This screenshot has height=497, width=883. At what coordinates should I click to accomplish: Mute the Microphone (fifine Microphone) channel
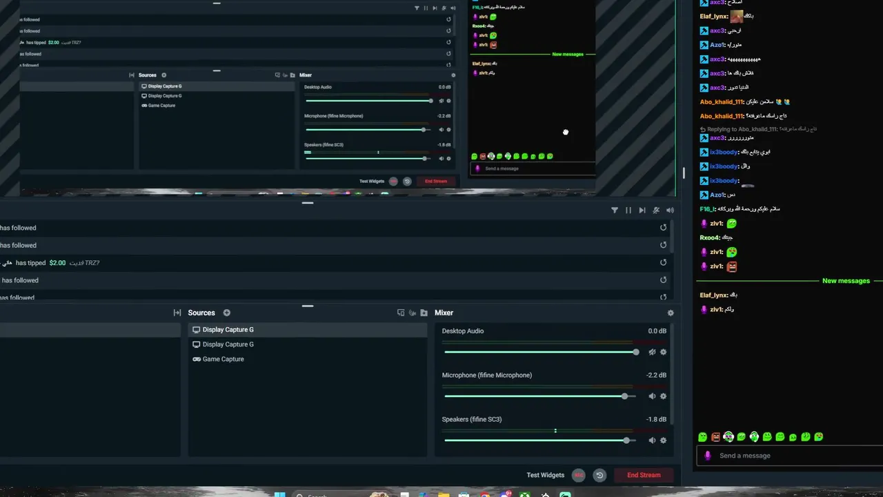(x=652, y=396)
